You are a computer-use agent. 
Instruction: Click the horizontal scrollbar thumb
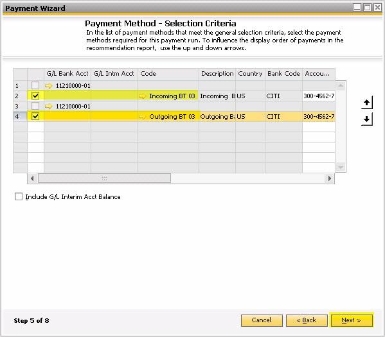point(104,178)
